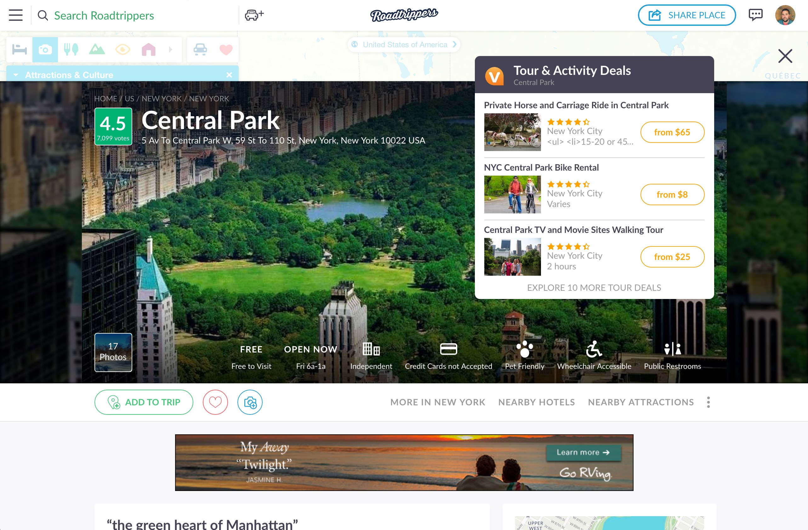808x530 pixels.
Task: Click the walking tour thumbnail
Action: (x=512, y=257)
